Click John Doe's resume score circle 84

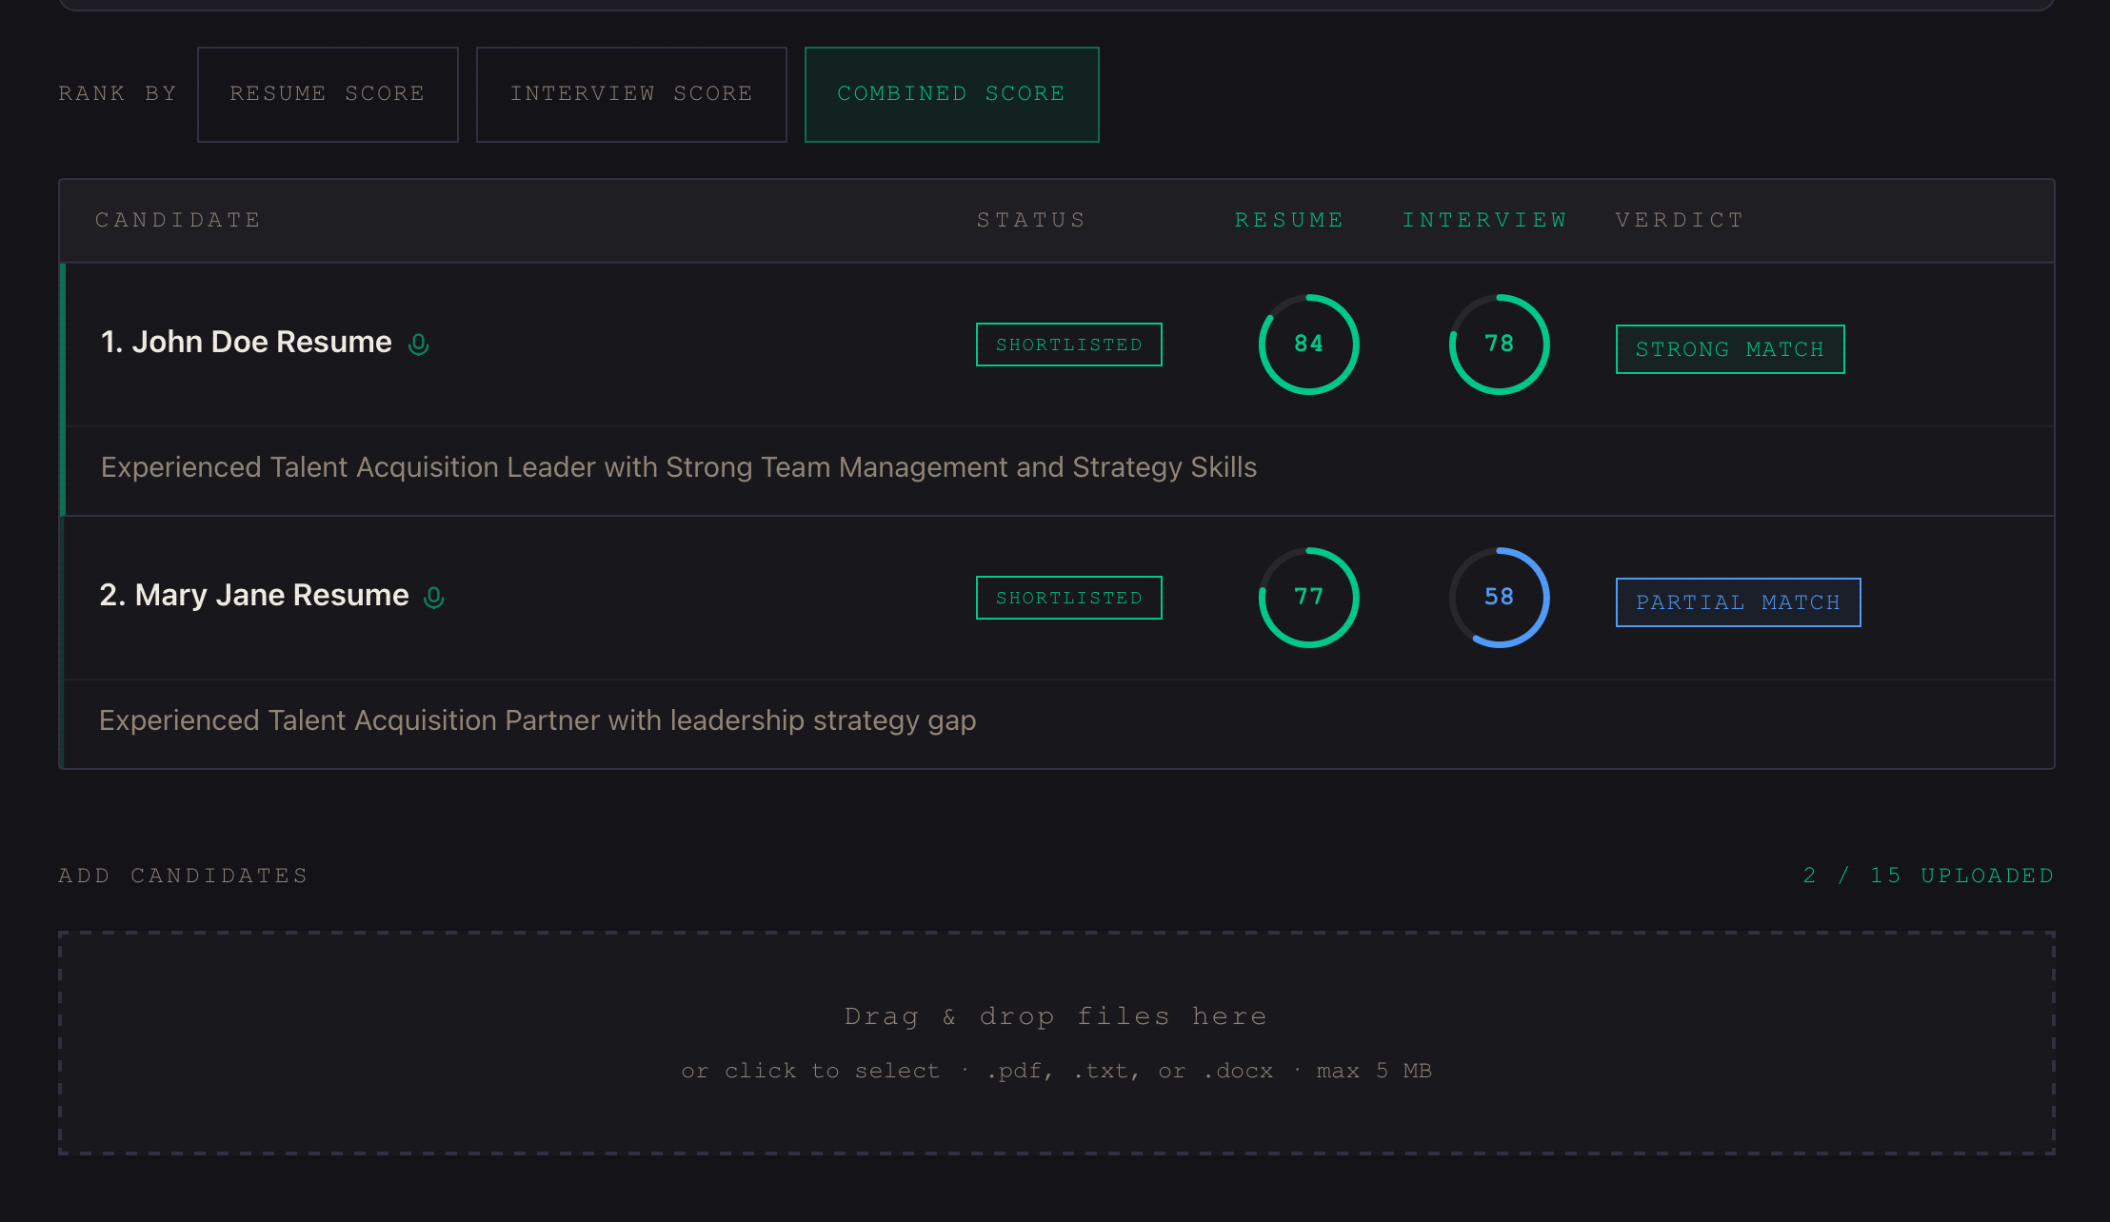coord(1308,345)
